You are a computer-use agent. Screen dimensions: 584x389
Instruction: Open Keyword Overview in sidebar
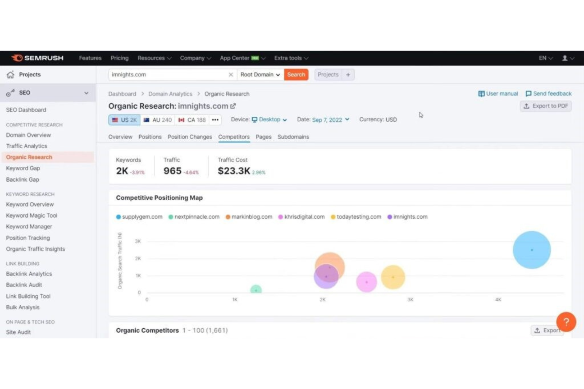[30, 205]
